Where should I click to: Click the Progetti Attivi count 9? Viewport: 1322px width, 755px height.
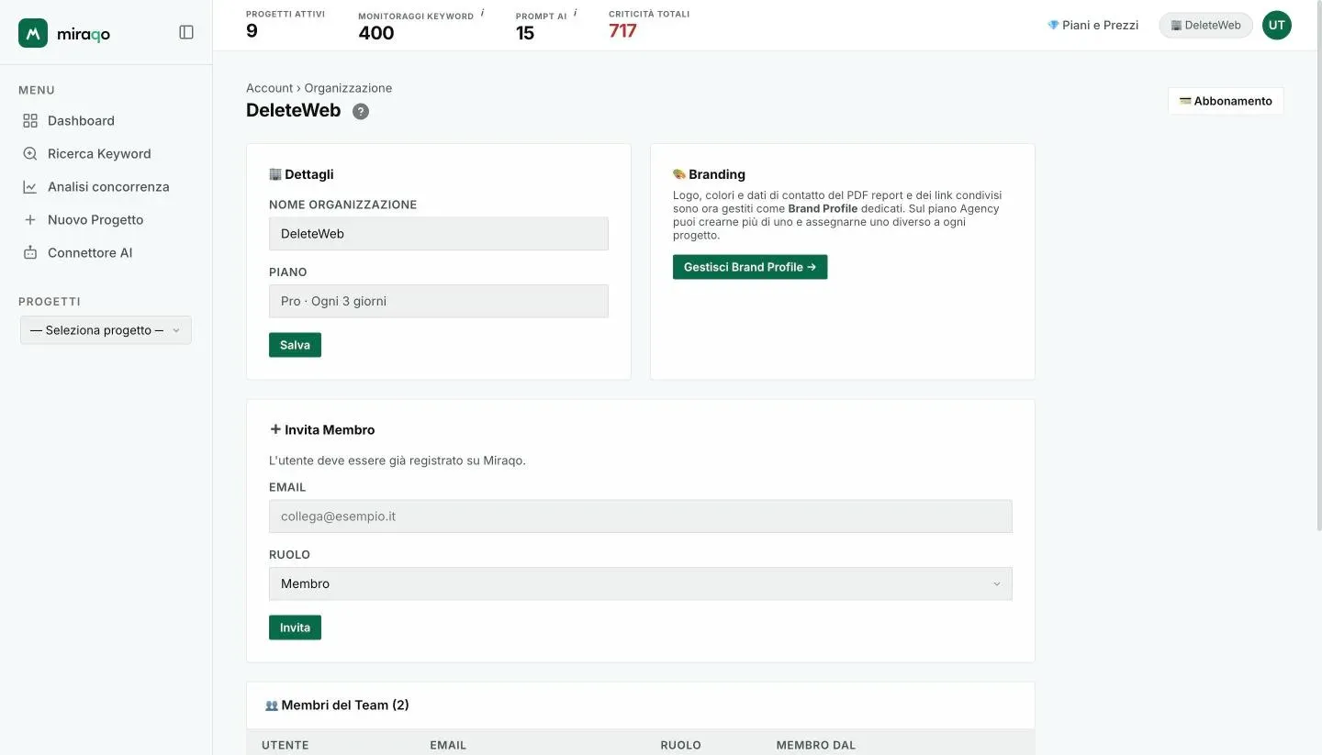pos(252,31)
